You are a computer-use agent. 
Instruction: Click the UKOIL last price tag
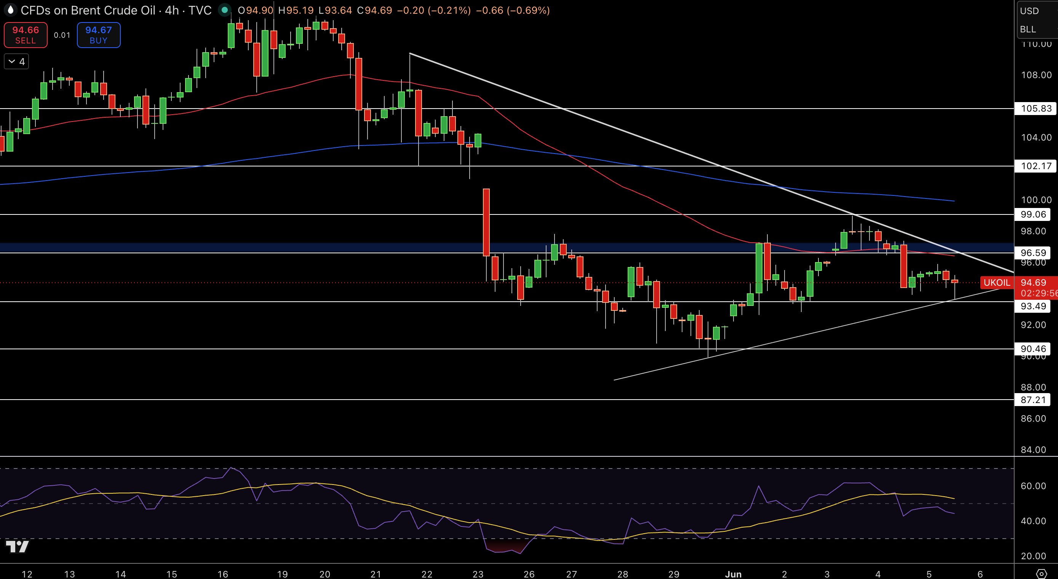(x=997, y=283)
